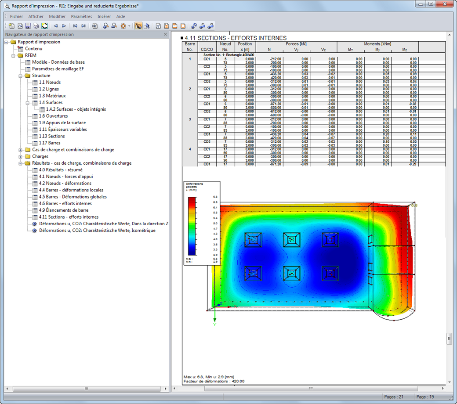Select the arrow selection mode icon

[x=147, y=26]
